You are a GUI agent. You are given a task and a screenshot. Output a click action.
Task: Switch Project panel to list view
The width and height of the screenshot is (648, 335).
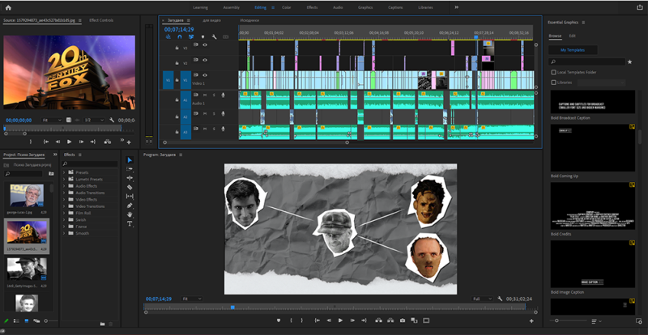click(x=16, y=320)
